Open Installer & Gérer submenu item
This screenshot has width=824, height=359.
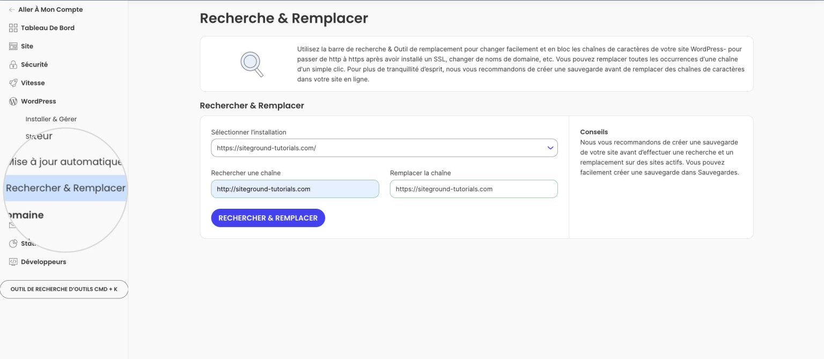click(51, 119)
